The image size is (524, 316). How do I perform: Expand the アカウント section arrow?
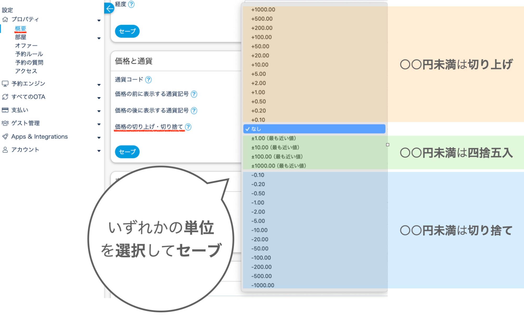point(99,151)
